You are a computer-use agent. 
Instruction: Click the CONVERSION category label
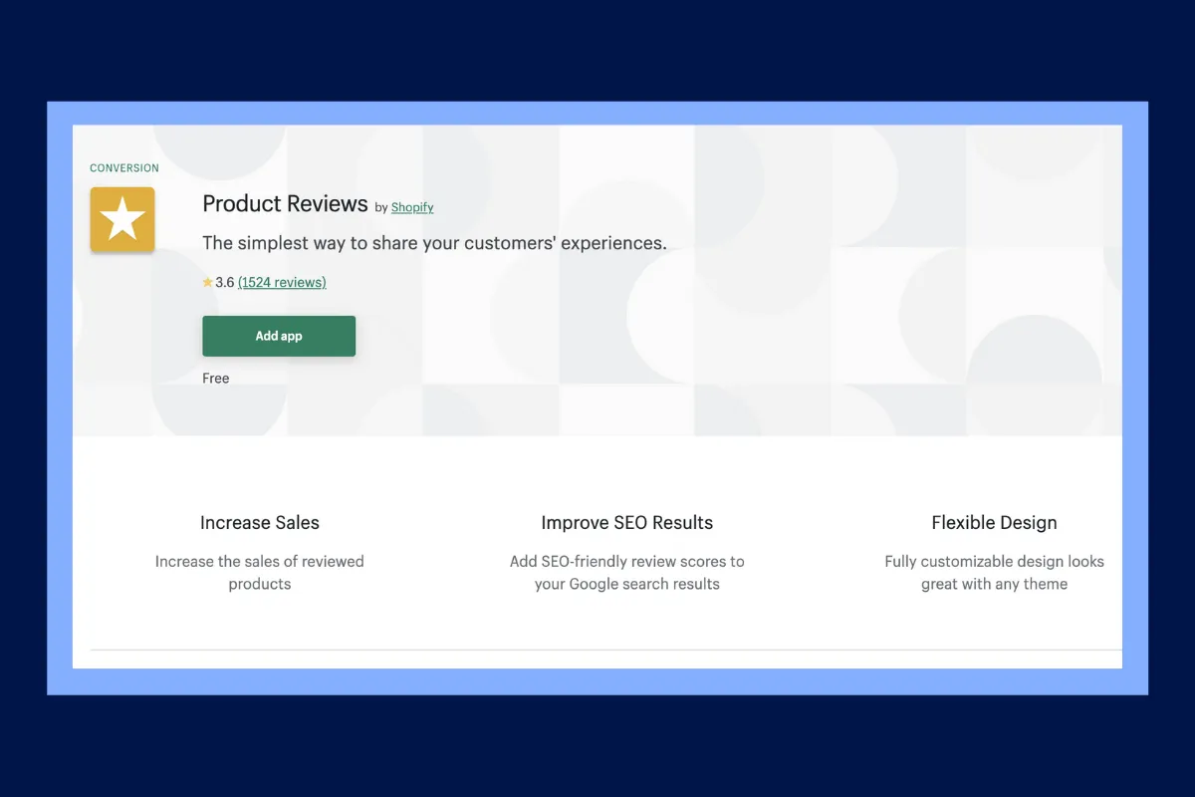click(x=124, y=168)
